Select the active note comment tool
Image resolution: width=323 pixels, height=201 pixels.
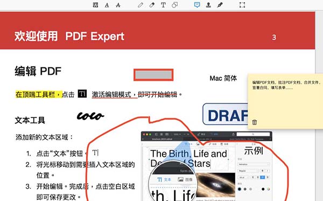click(197, 5)
